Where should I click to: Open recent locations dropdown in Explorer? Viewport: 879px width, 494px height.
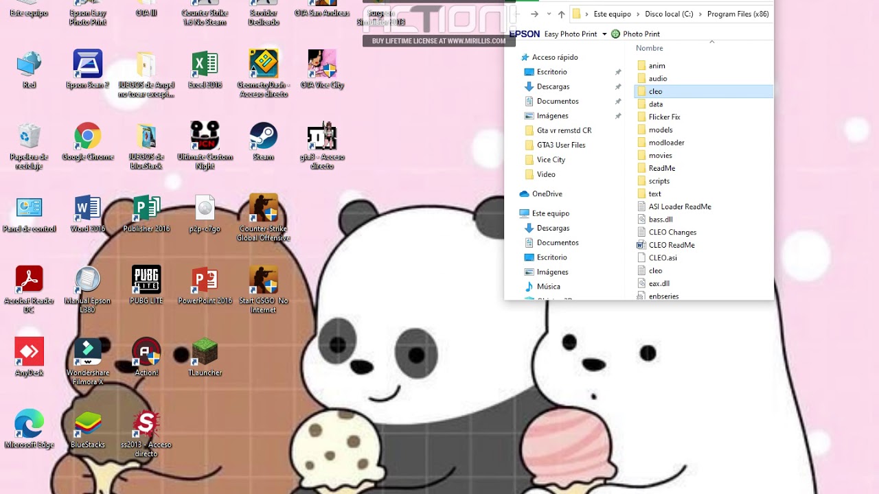click(549, 14)
